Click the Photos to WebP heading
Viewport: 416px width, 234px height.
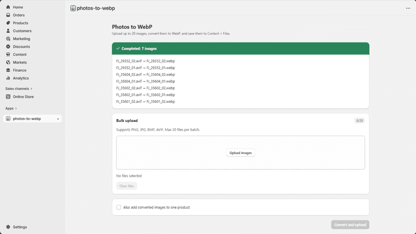coord(132,27)
